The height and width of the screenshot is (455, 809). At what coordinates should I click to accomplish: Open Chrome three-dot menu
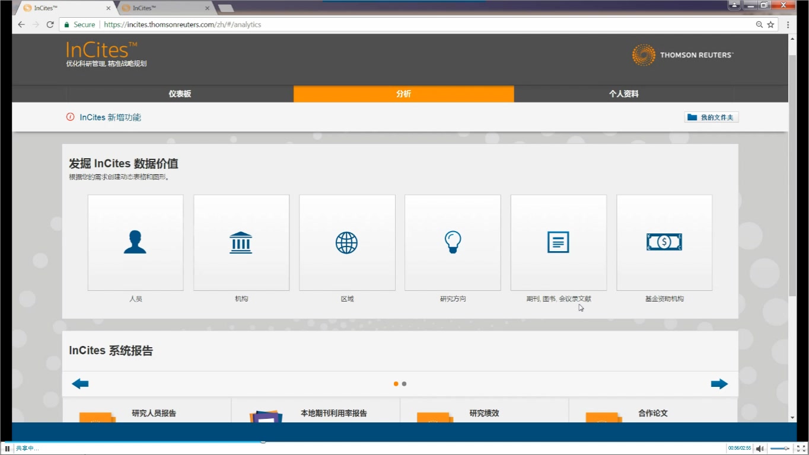click(x=788, y=25)
